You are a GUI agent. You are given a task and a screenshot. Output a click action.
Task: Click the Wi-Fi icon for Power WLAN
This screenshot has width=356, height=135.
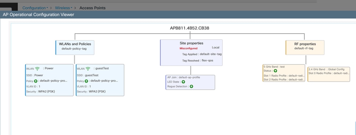[37, 69]
